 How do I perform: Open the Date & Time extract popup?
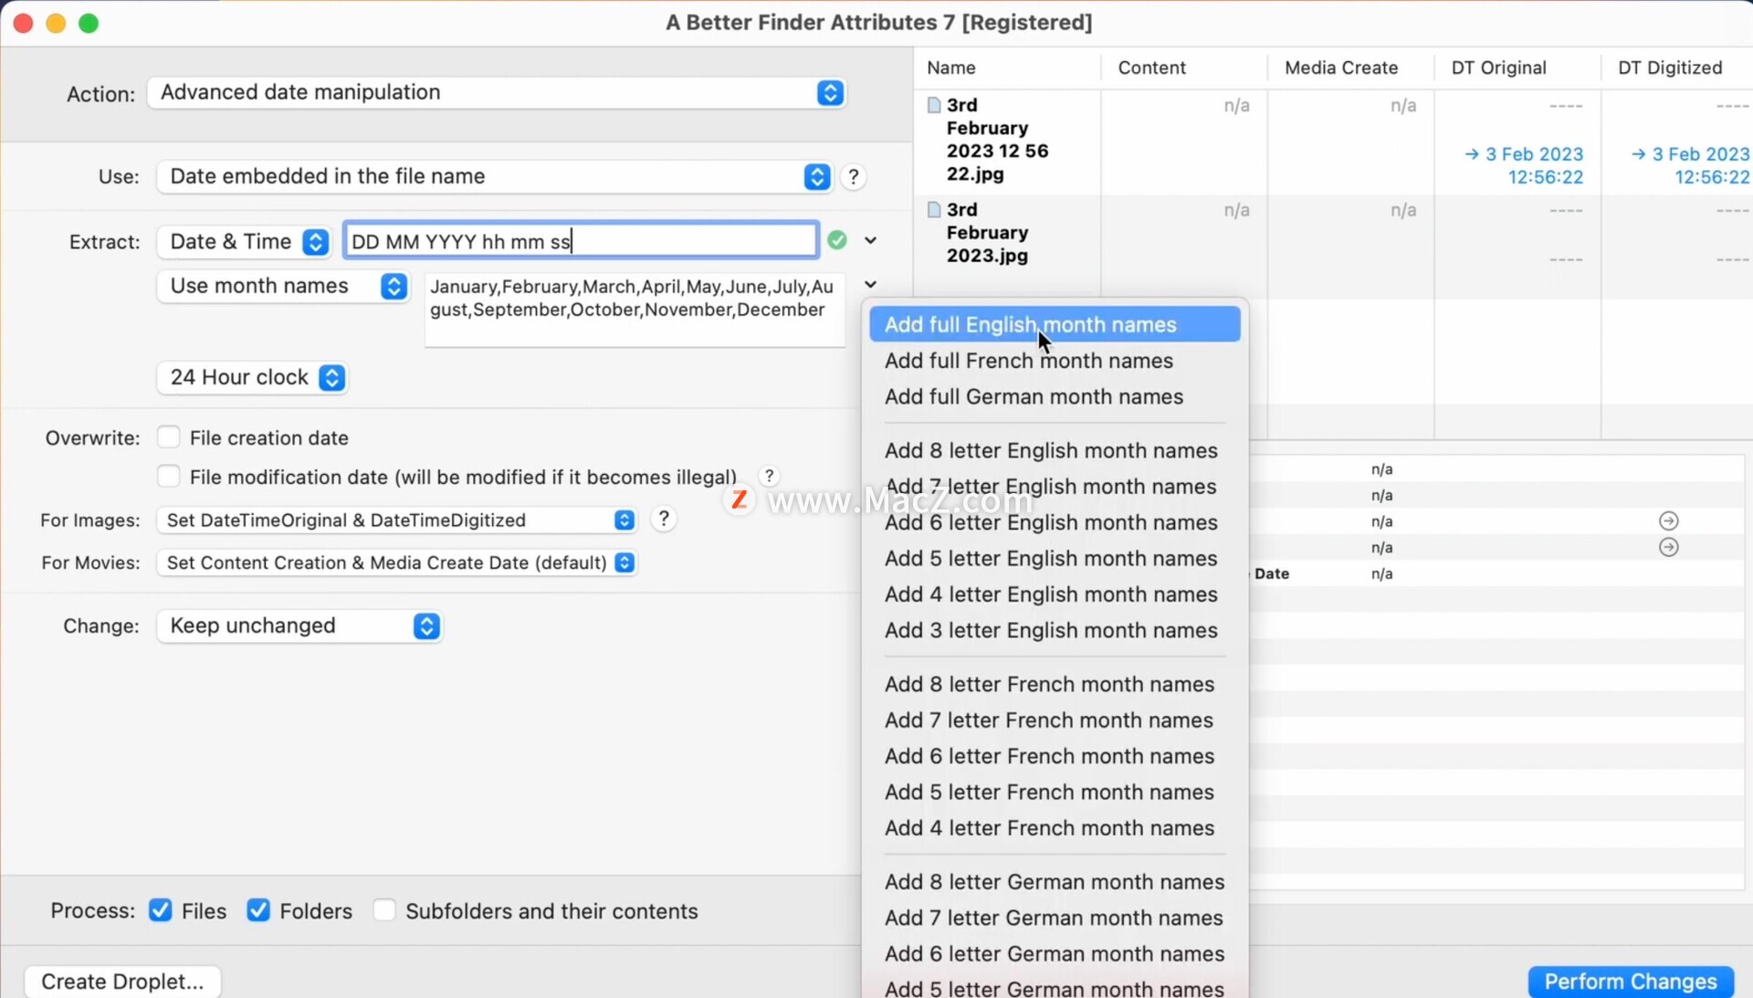pos(244,241)
